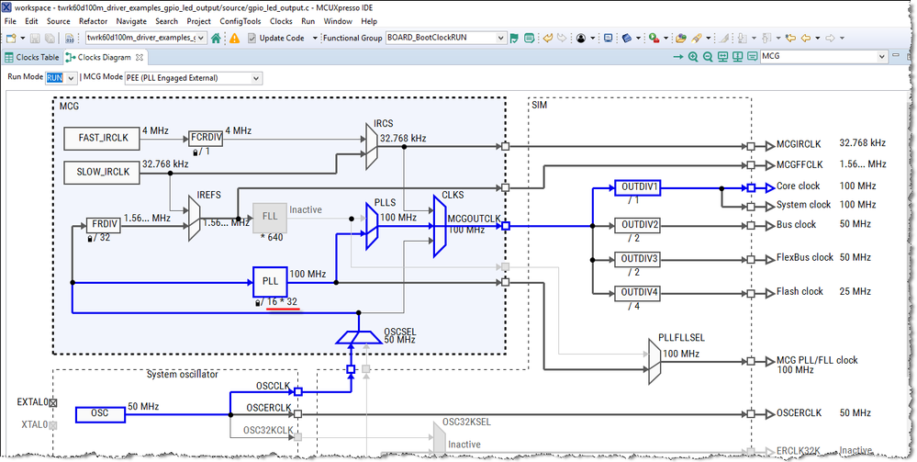Click the yellow Undo arrow icon

548,38
